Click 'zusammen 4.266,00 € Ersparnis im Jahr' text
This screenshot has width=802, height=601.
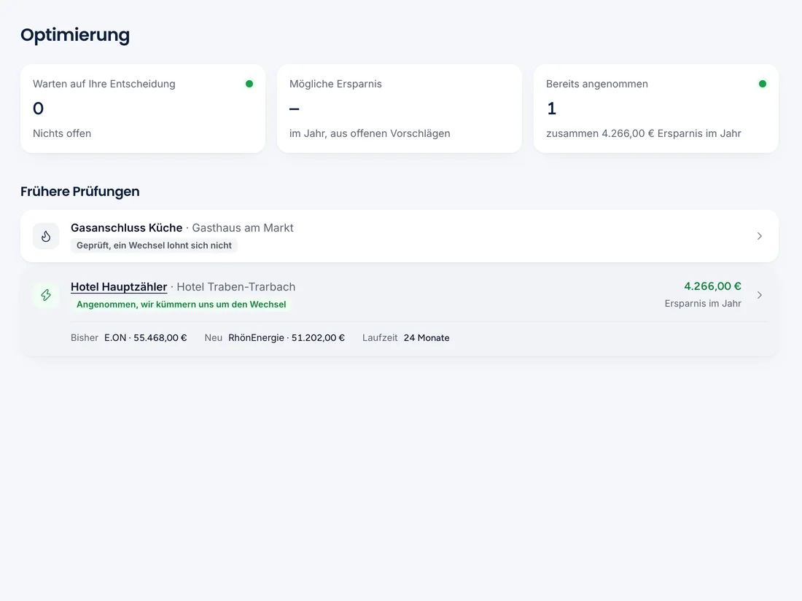click(644, 133)
